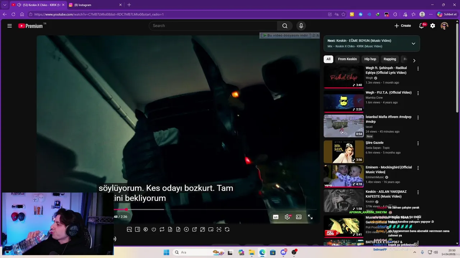460x258 pixels.
Task: Open Şiire Gazele video title
Action: tap(374, 143)
